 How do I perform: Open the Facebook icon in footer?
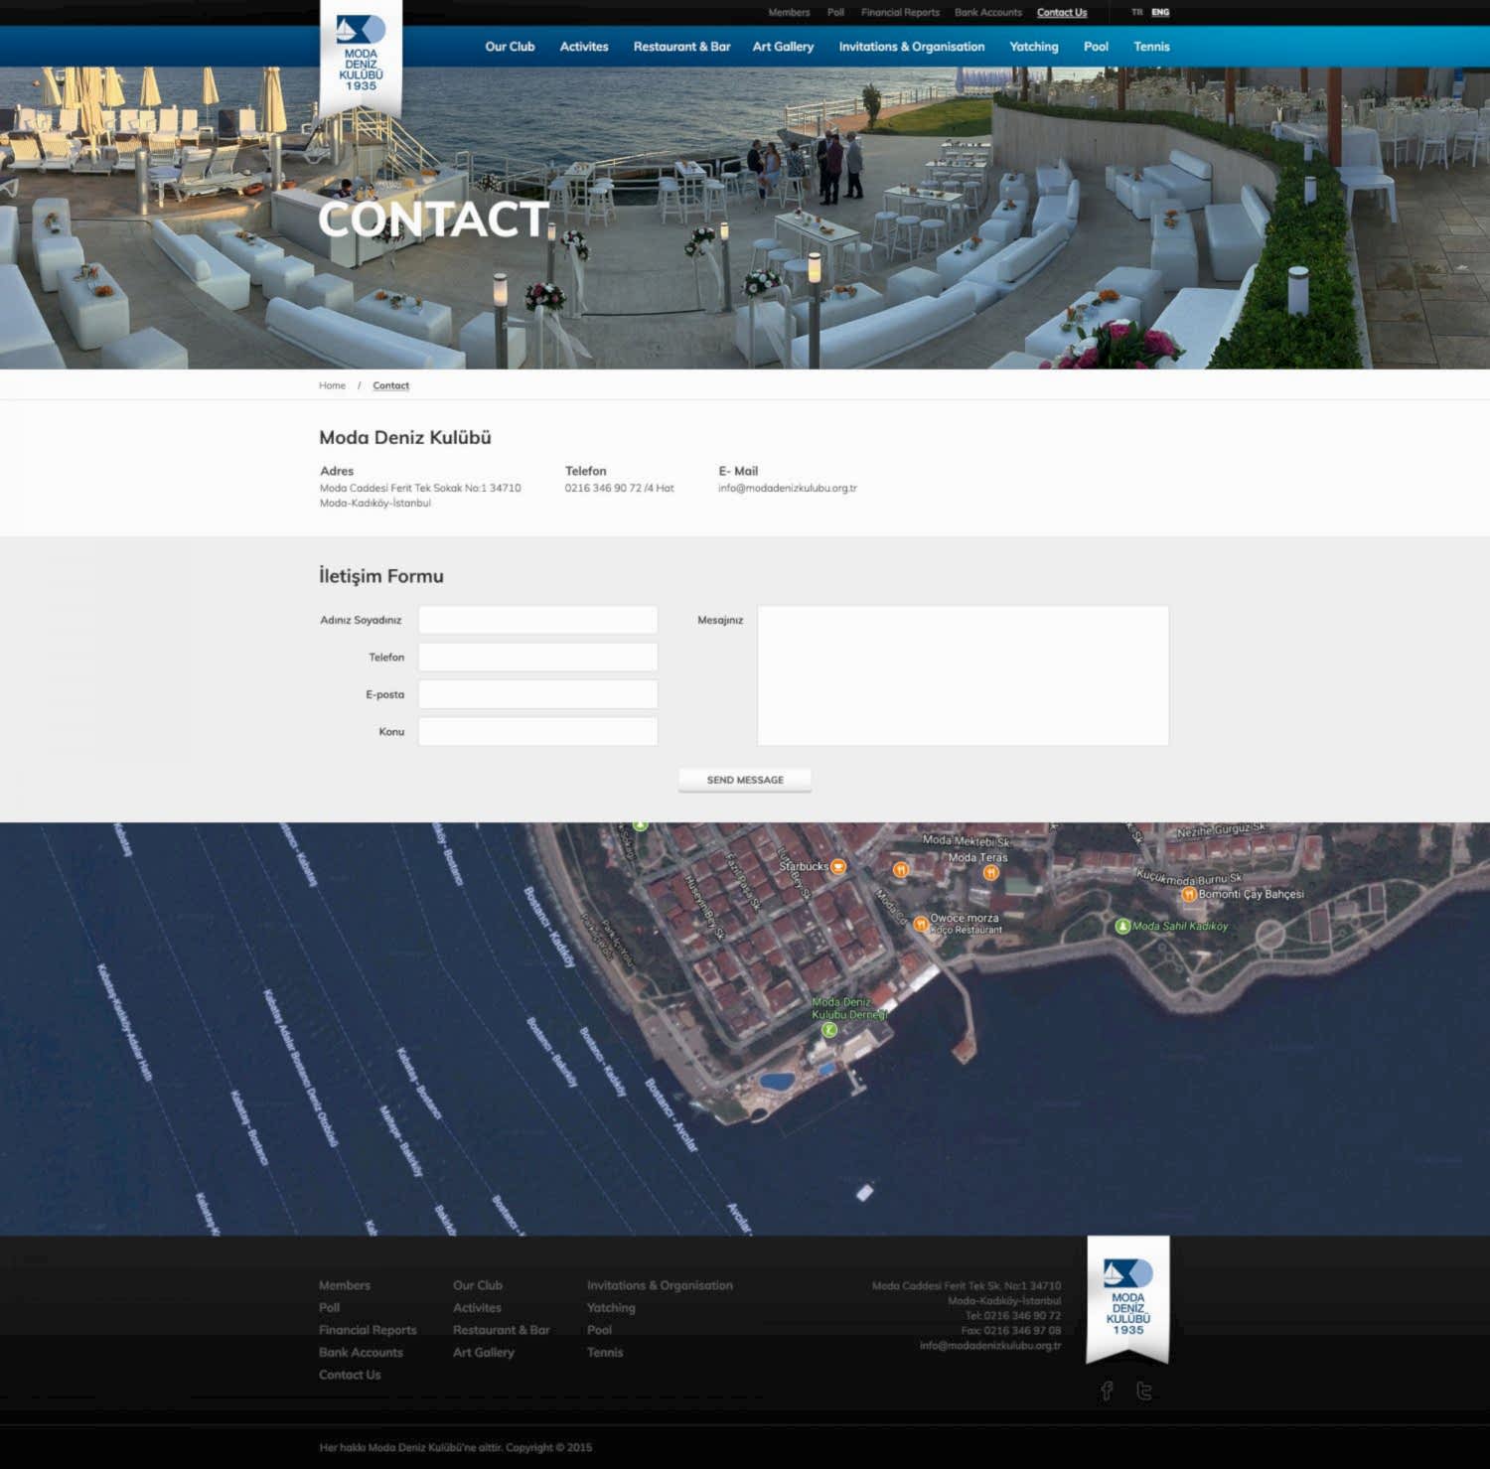(1107, 1391)
